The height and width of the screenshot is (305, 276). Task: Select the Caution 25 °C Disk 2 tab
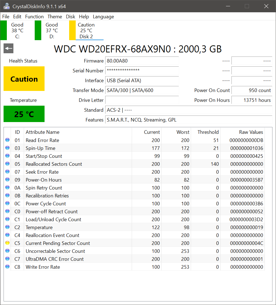[86, 31]
